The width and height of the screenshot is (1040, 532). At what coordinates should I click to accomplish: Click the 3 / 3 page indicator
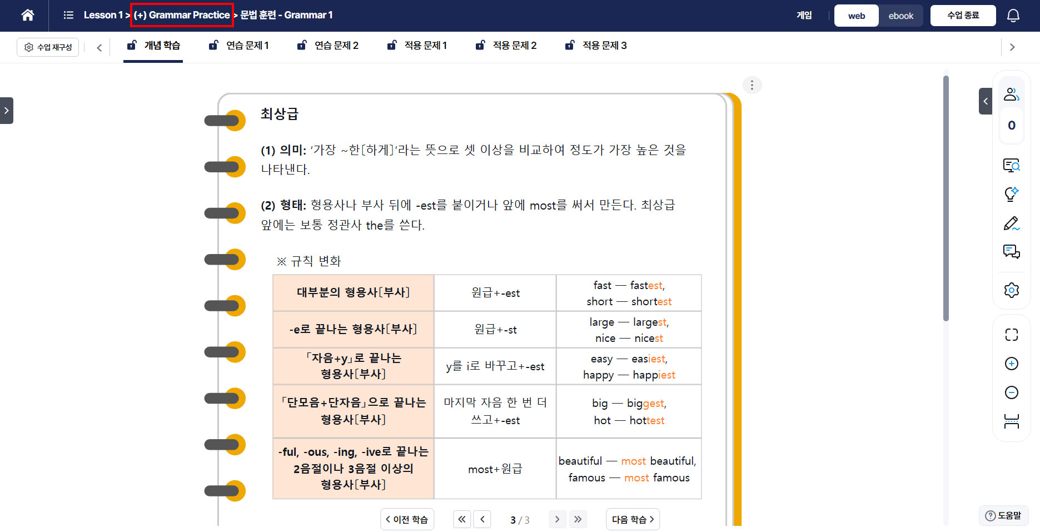point(520,520)
